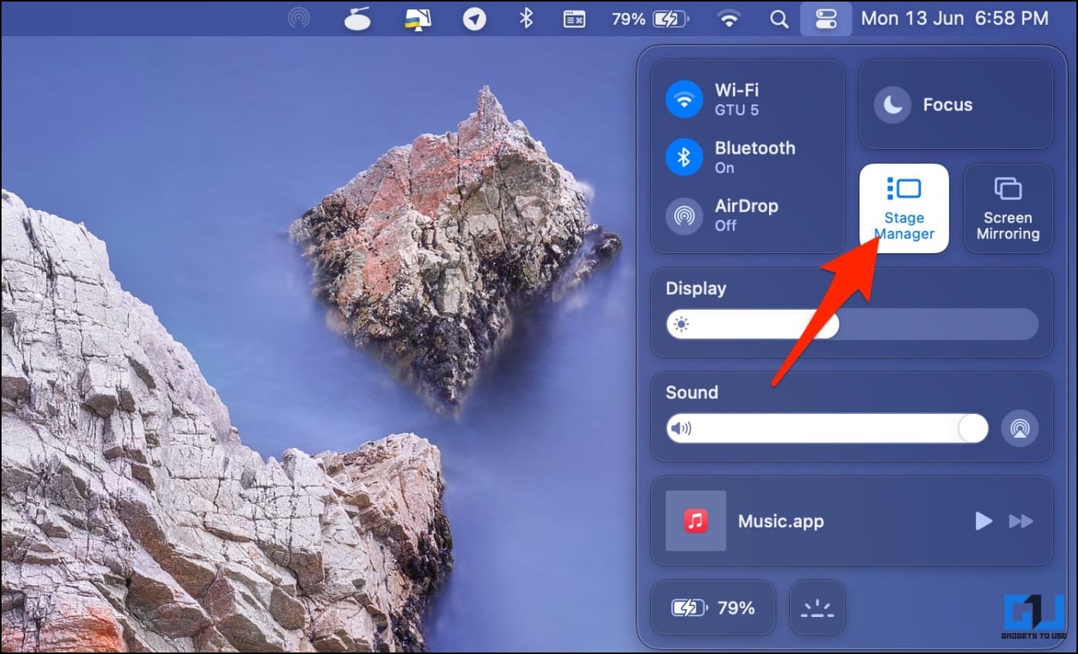Open white dish-shaped icon in menu bar

coord(358,19)
